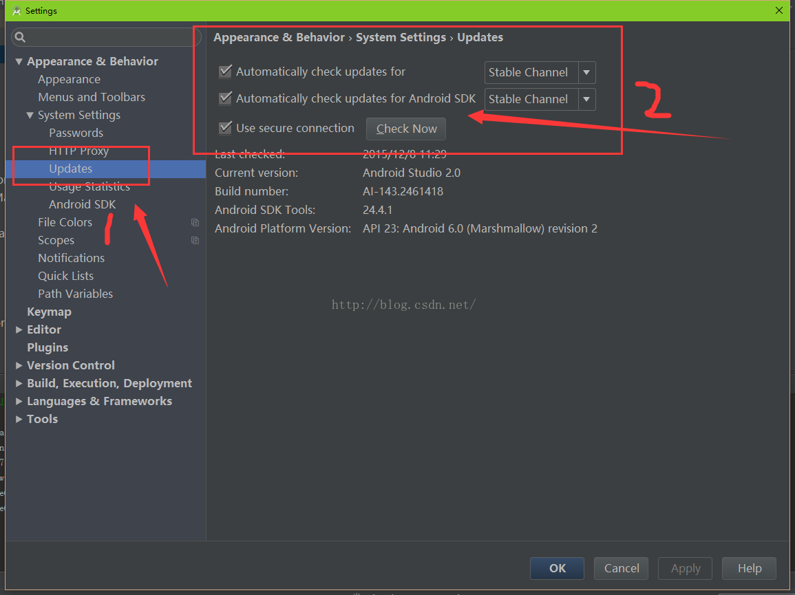Confirm settings with the OK button
The image size is (795, 595).
558,569
